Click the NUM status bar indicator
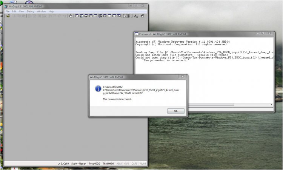The image size is (283, 170). 143,164
